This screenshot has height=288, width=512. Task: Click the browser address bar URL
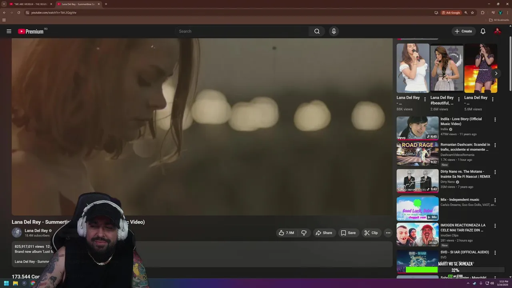[x=54, y=12]
